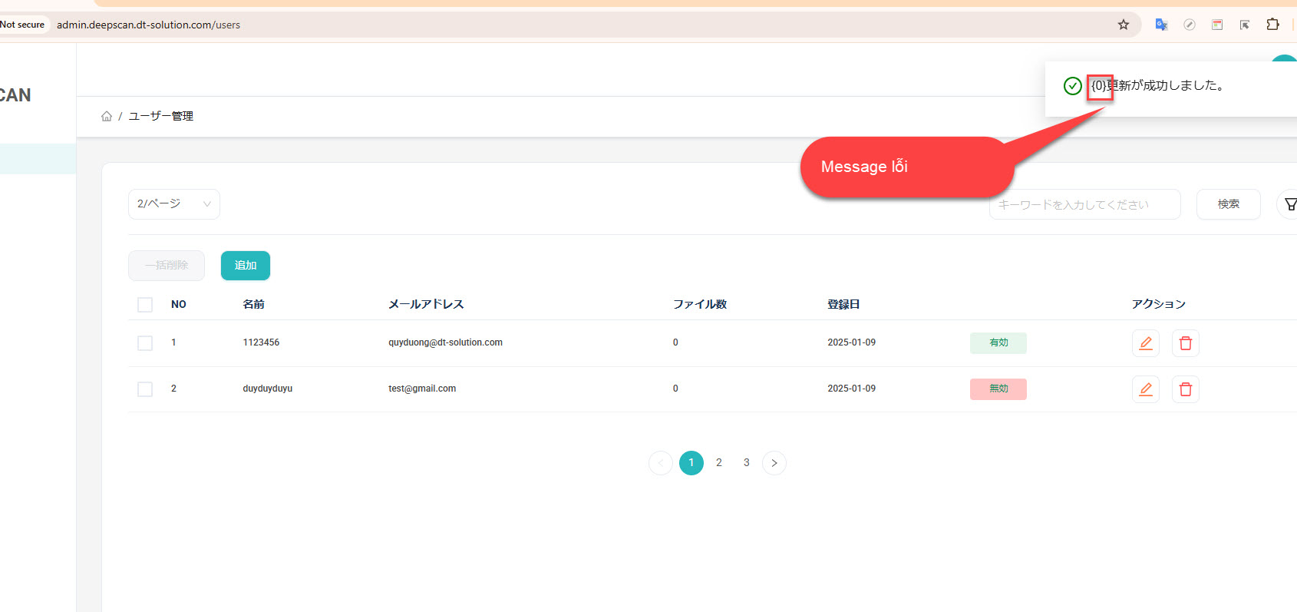Click the 無効 status badge for duyduyduyu

pos(998,389)
